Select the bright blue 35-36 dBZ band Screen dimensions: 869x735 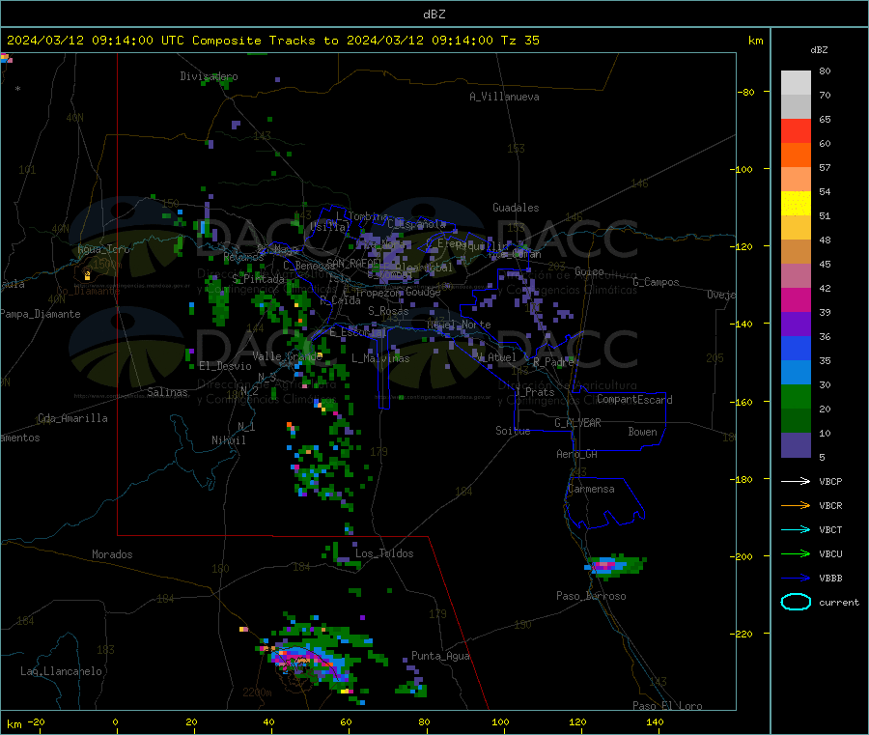tap(796, 348)
